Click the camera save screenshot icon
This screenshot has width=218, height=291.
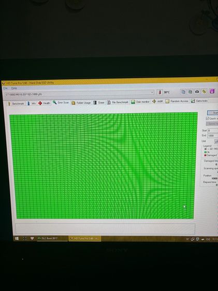(197, 92)
